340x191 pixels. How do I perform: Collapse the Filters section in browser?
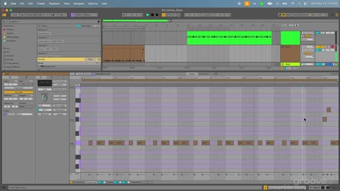tap(39, 26)
